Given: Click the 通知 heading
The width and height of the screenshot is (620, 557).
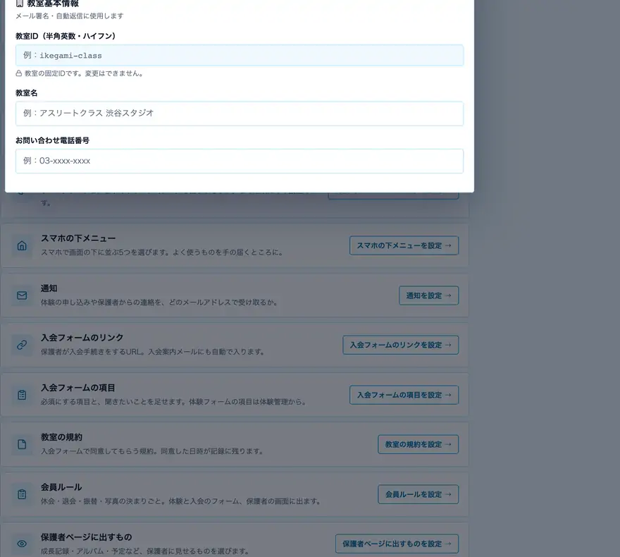Looking at the screenshot, I should click(49, 288).
